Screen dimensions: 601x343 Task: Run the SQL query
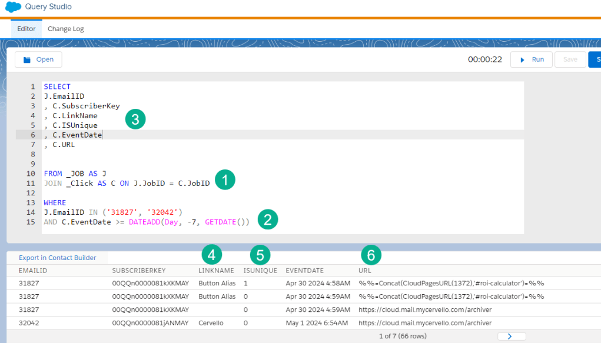(x=531, y=59)
